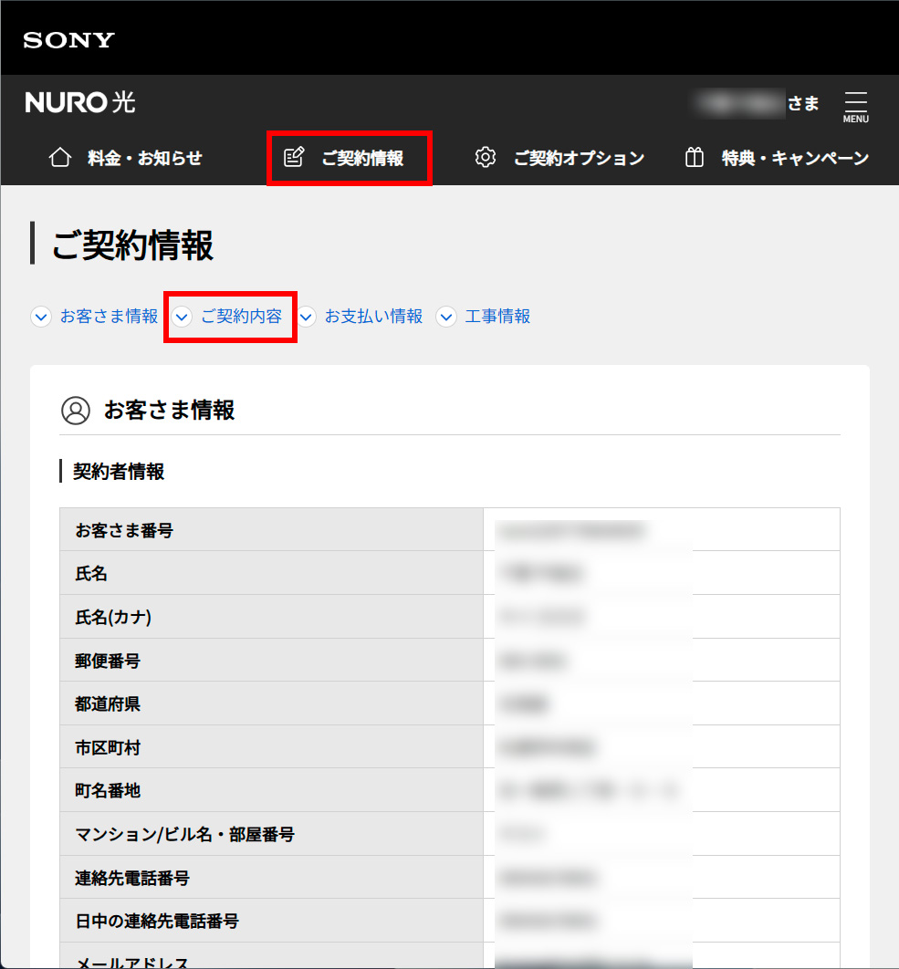Select the 日中の連絡先電話番号 row label

(157, 921)
